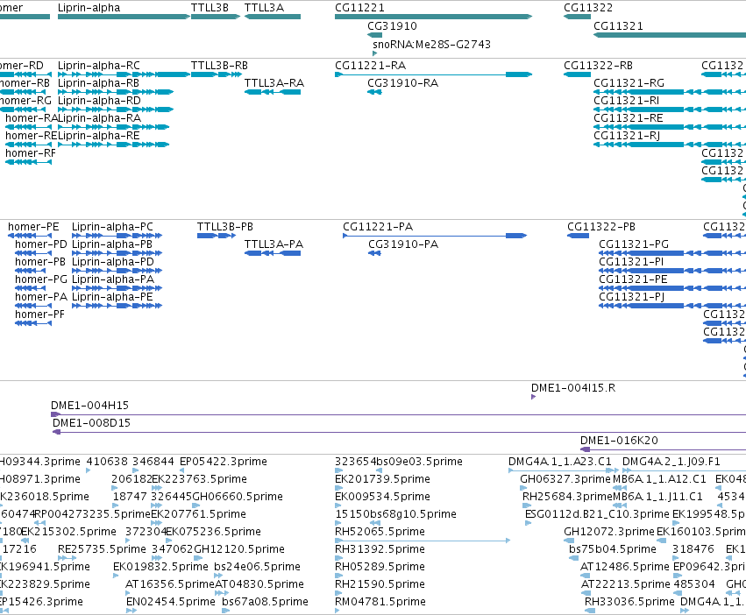
Task: Select the Liprin-alpha gene feature
Action: [x=124, y=17]
